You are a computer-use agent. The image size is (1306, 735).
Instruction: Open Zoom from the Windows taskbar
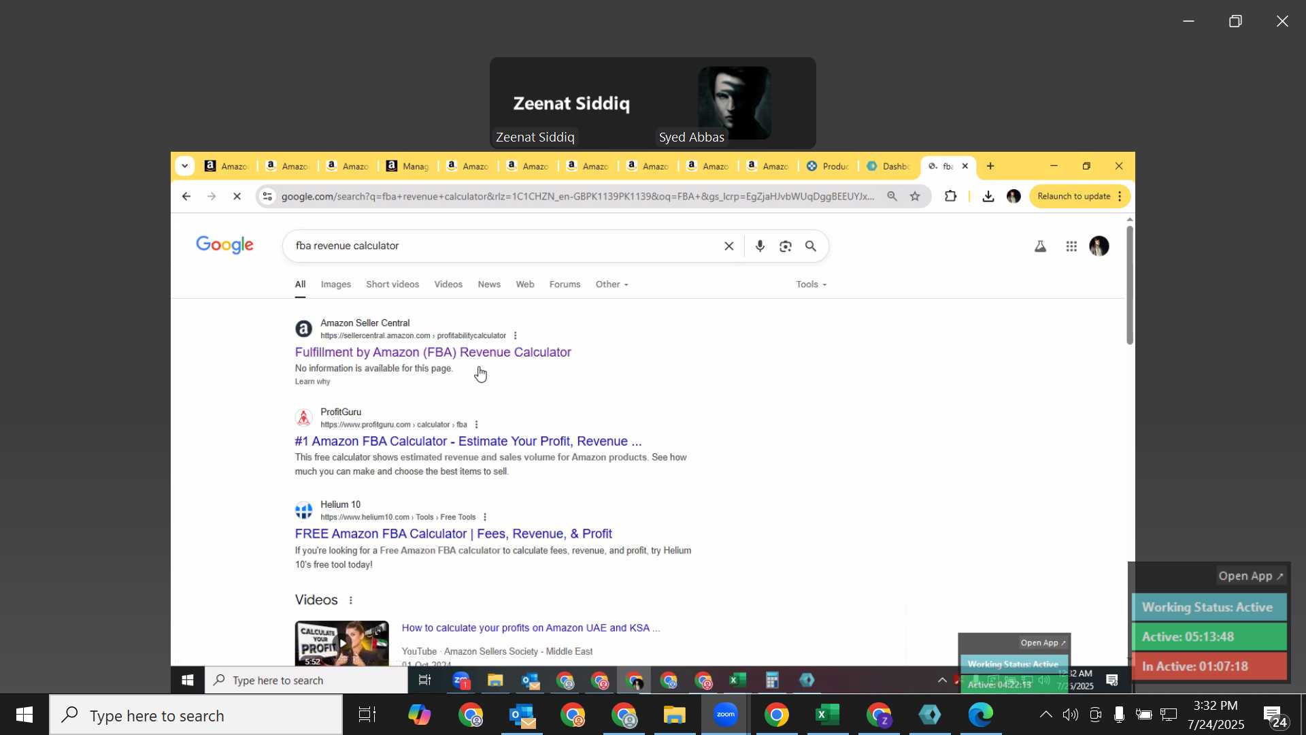point(726,715)
